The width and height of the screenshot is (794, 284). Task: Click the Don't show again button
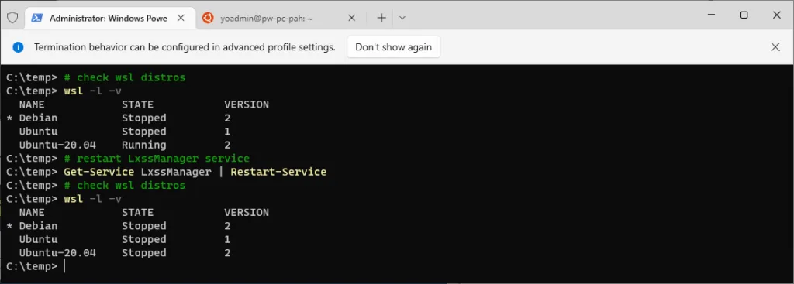(393, 47)
